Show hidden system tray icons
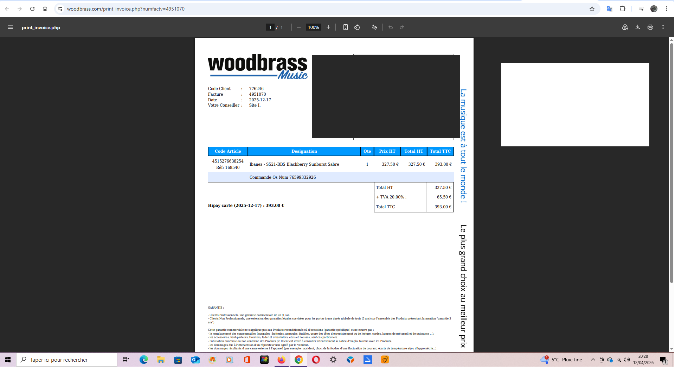 [x=593, y=360]
